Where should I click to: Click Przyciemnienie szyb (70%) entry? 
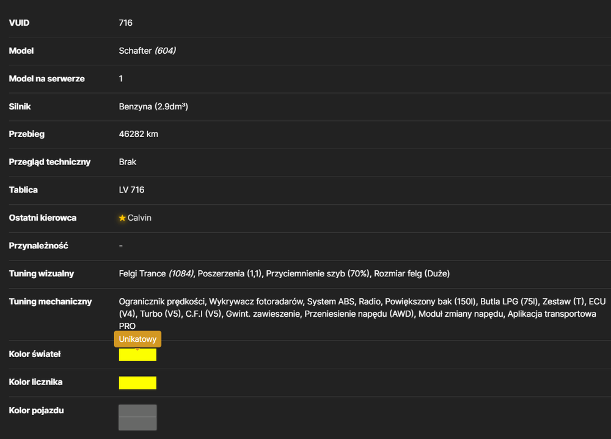[x=318, y=274]
